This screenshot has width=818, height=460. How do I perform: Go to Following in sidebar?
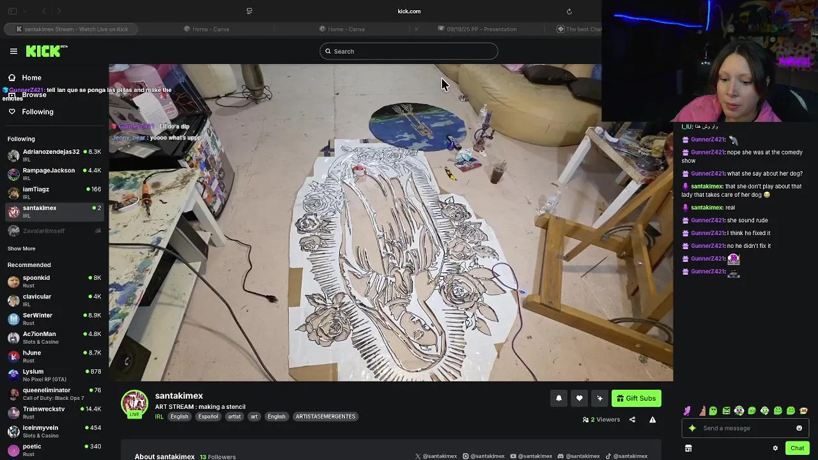pyautogui.click(x=54, y=112)
